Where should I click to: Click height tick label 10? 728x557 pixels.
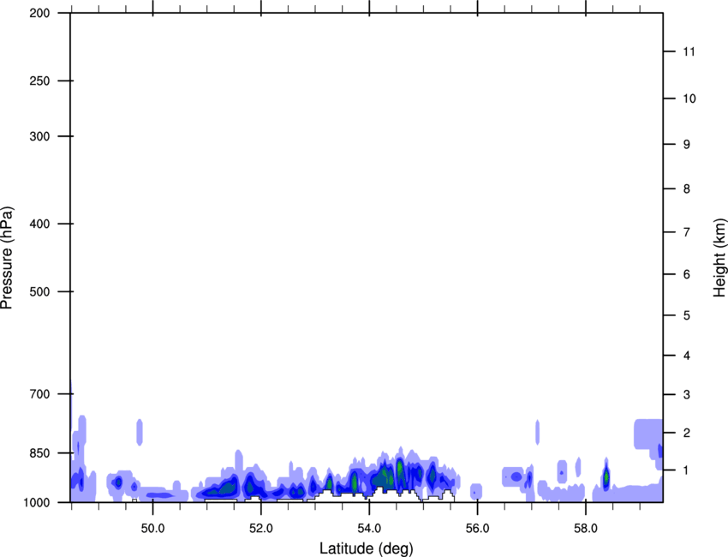(689, 99)
